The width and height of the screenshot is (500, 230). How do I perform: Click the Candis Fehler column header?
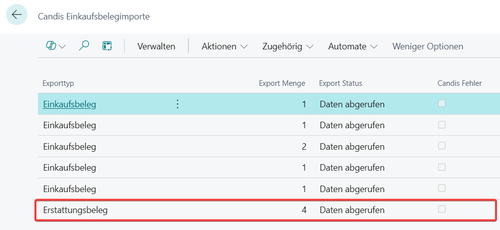pos(459,83)
